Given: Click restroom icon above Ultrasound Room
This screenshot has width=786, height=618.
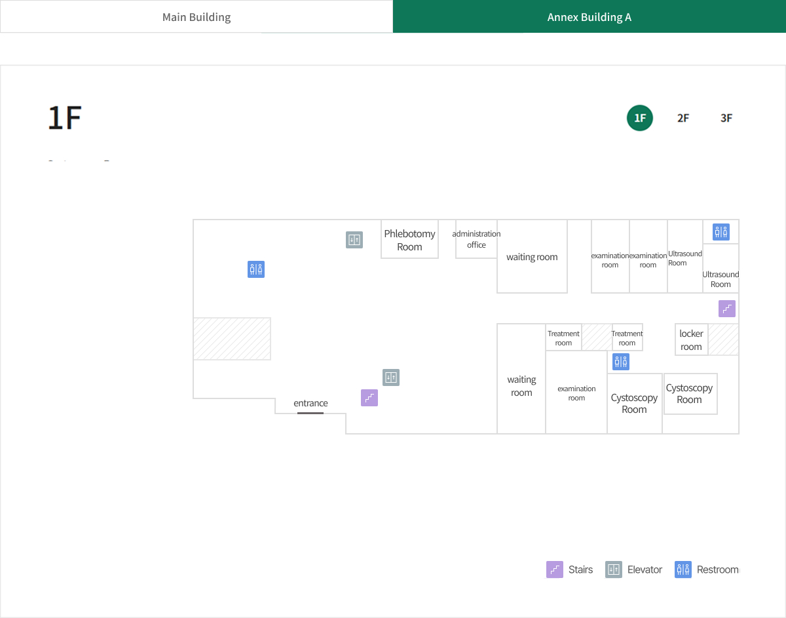Looking at the screenshot, I should [721, 232].
